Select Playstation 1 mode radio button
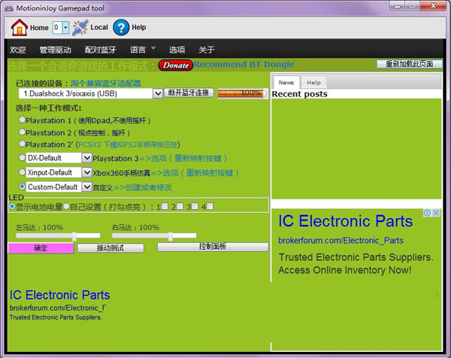The image size is (451, 358). pos(22,120)
